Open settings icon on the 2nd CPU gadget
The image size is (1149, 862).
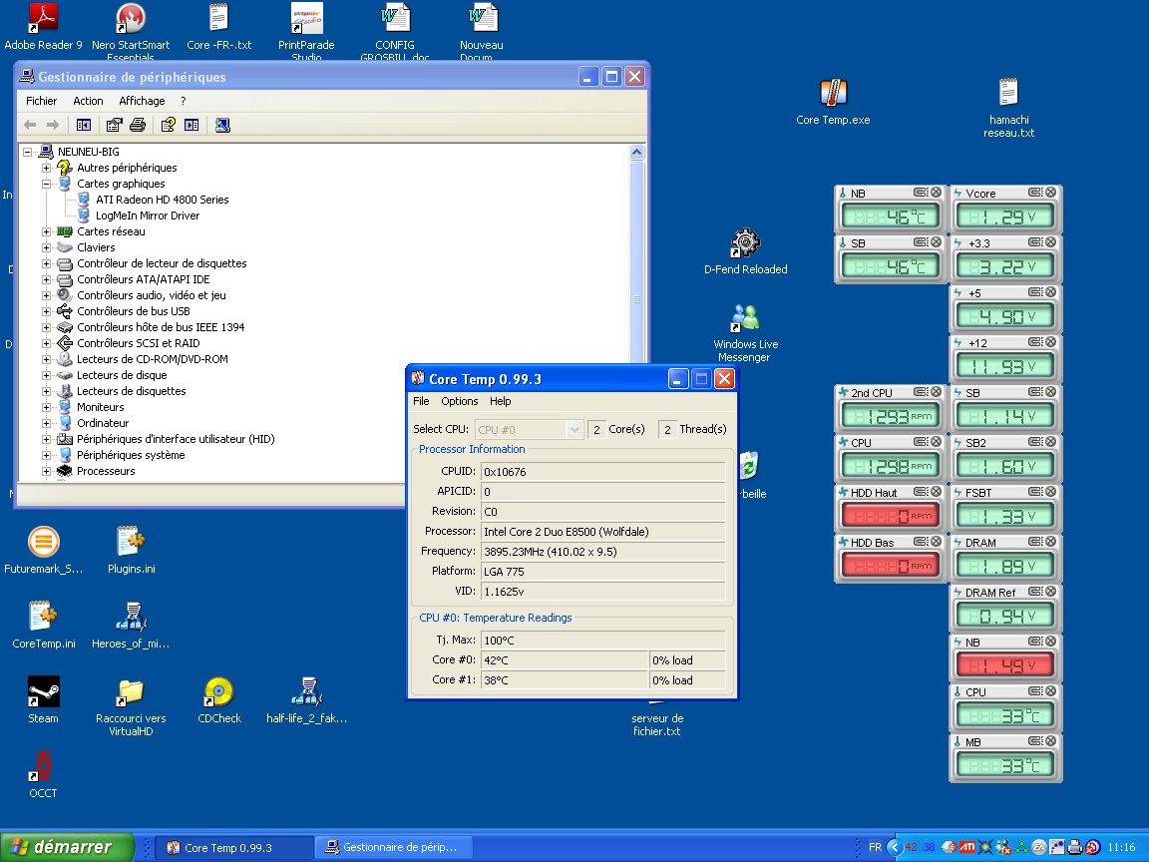(921, 391)
